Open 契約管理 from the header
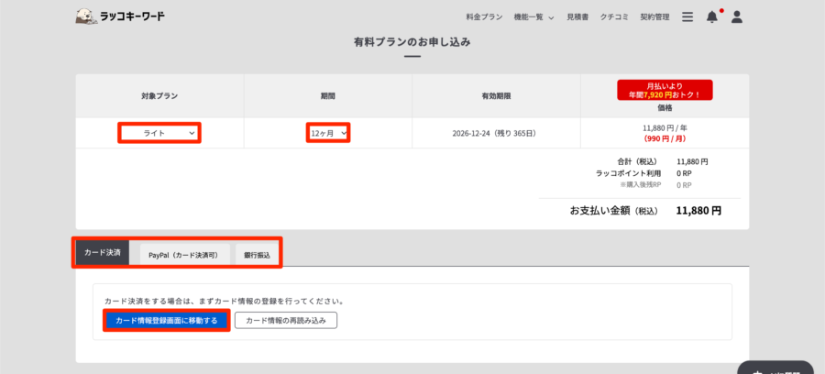825x374 pixels. [x=654, y=16]
